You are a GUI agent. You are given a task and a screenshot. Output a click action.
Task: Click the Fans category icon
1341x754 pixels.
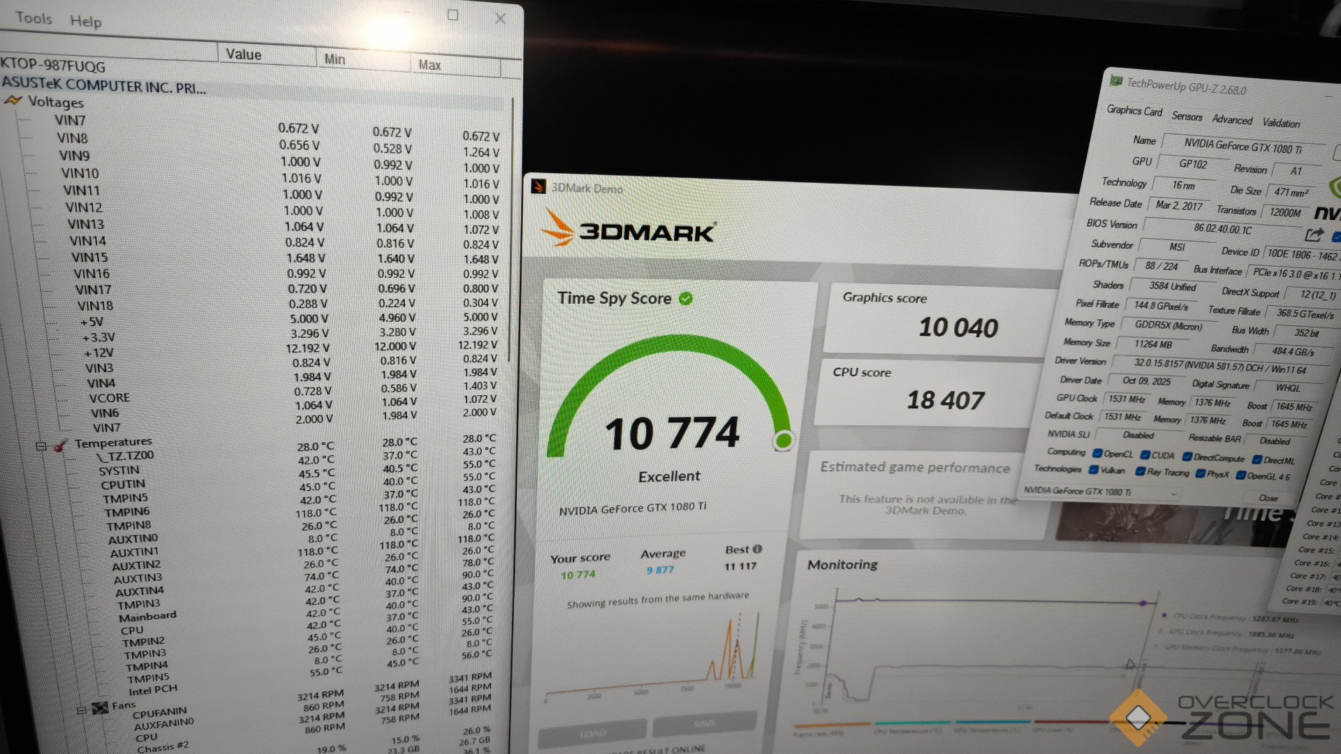(100, 707)
